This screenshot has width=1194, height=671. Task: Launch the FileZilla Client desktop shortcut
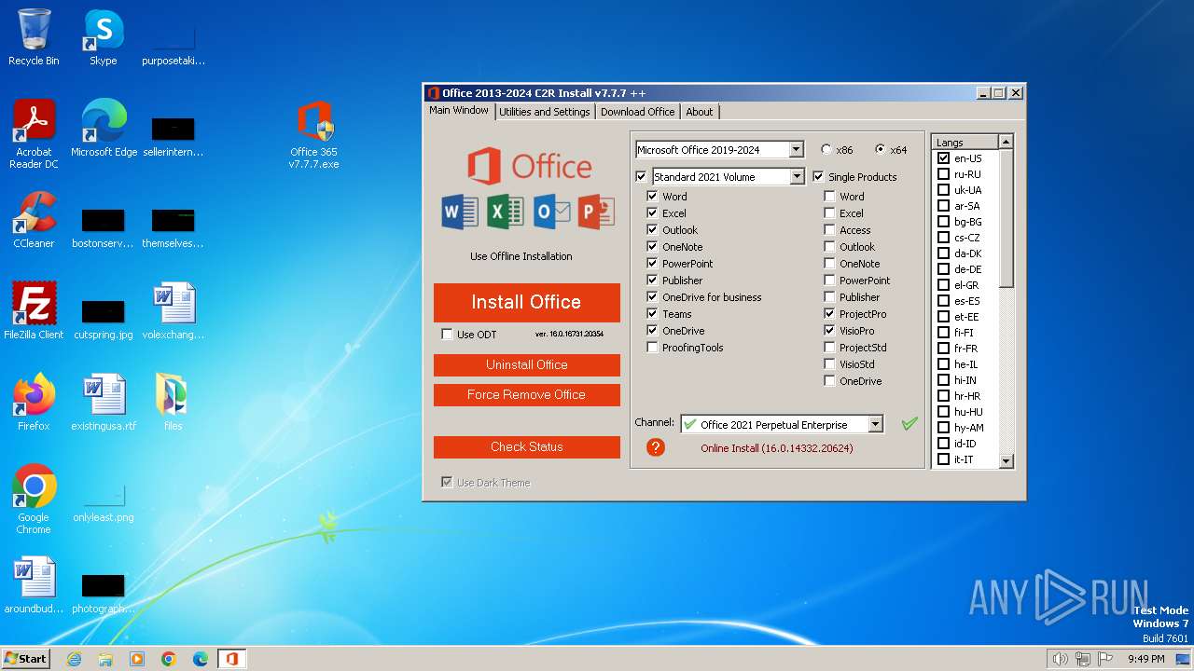(x=34, y=311)
